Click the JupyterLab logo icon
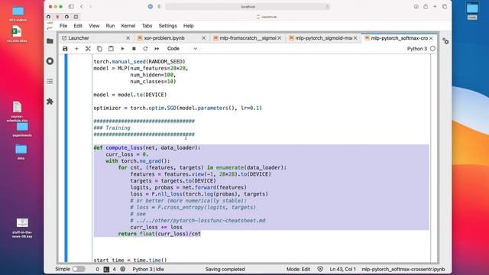The image size is (489, 275). 50,26
